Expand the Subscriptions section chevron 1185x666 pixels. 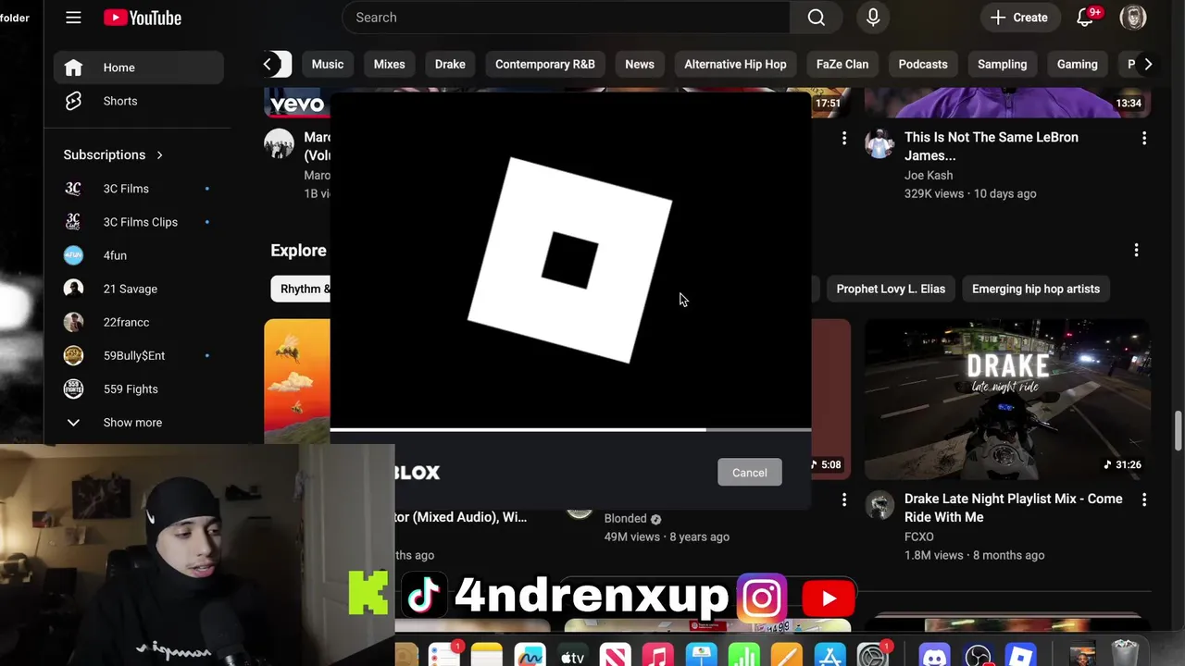(159, 154)
